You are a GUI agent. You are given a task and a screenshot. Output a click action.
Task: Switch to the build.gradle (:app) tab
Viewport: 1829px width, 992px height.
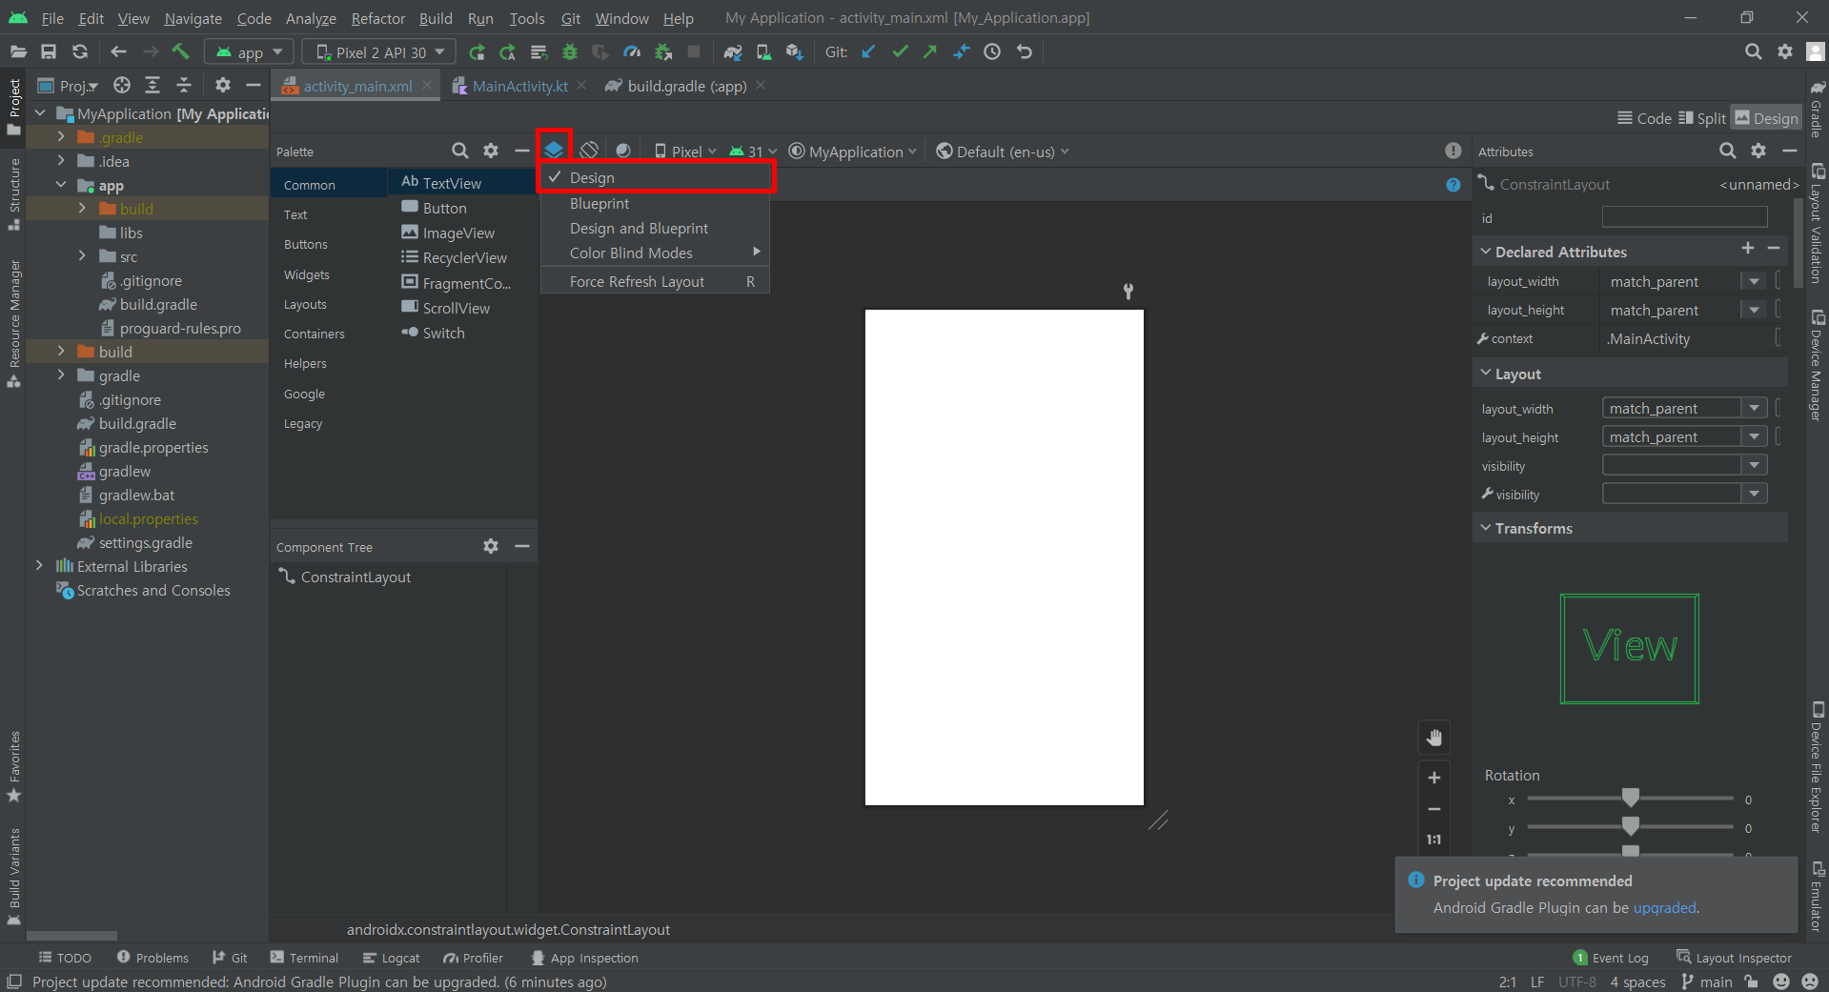pyautogui.click(x=686, y=86)
